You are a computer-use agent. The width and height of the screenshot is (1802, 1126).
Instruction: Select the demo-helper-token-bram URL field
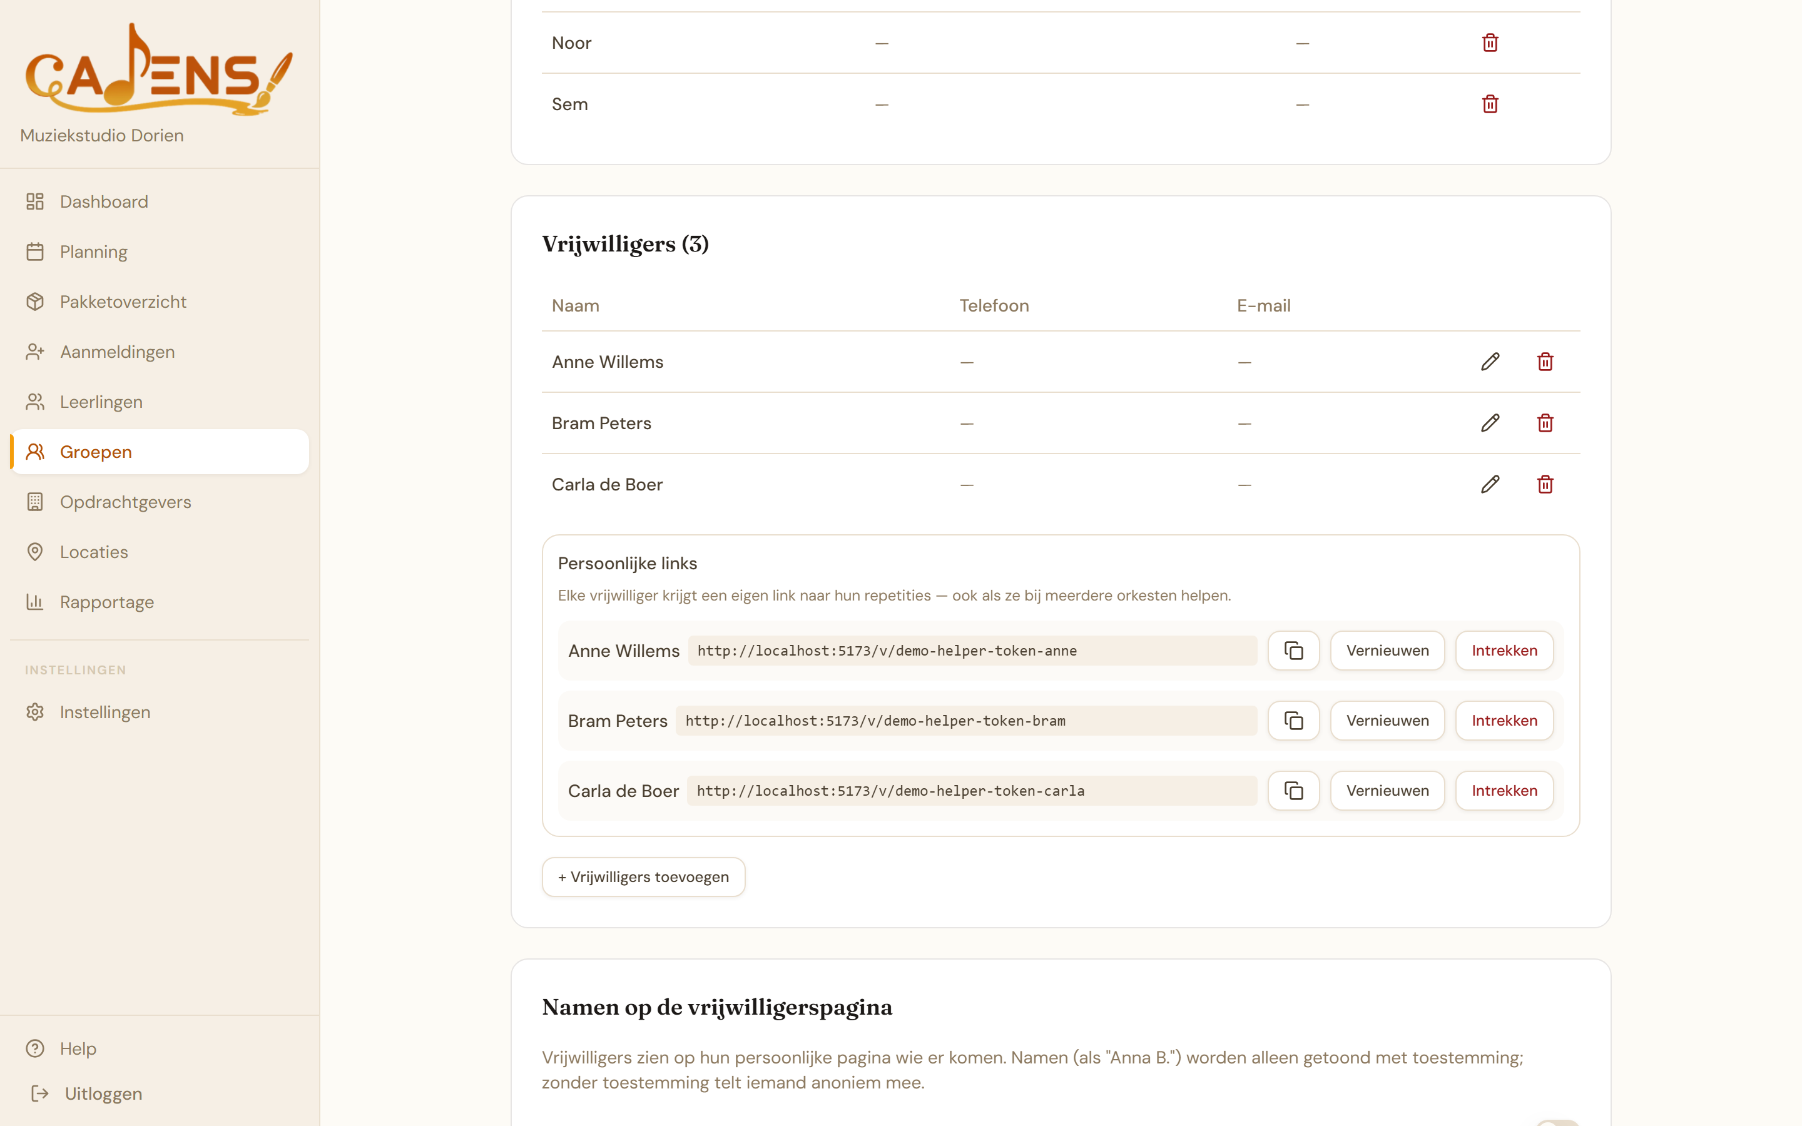[967, 721]
